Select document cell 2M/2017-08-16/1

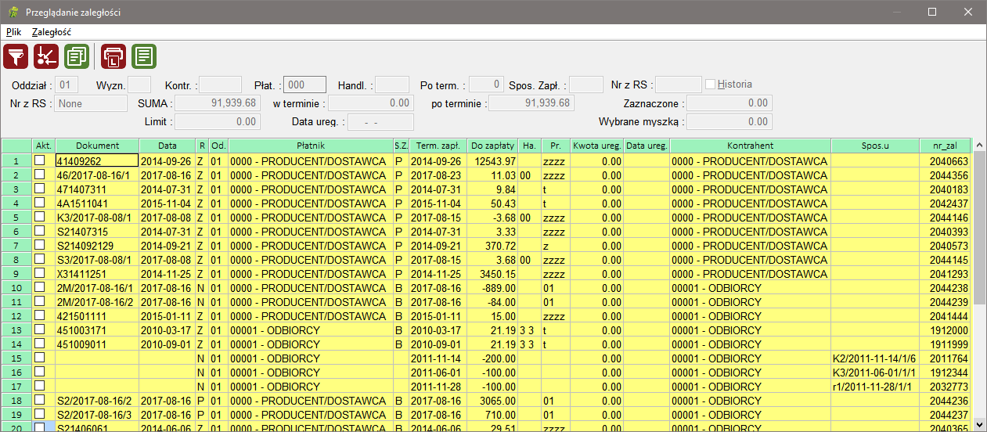click(x=97, y=287)
